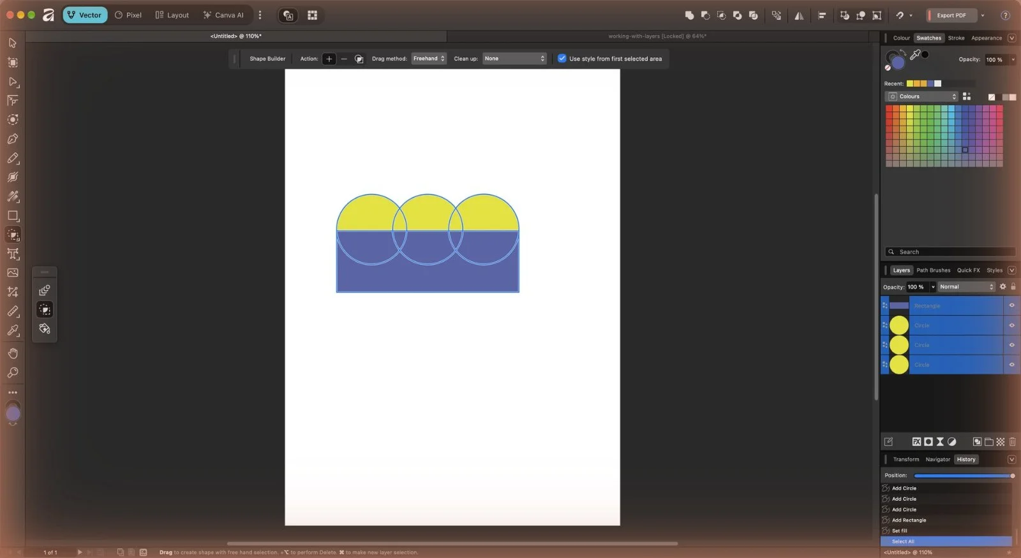Choose the Subtract action minus button
The image size is (1021, 558).
[344, 59]
